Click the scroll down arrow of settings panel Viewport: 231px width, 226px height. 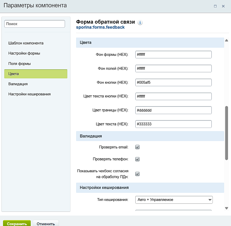coord(226,208)
